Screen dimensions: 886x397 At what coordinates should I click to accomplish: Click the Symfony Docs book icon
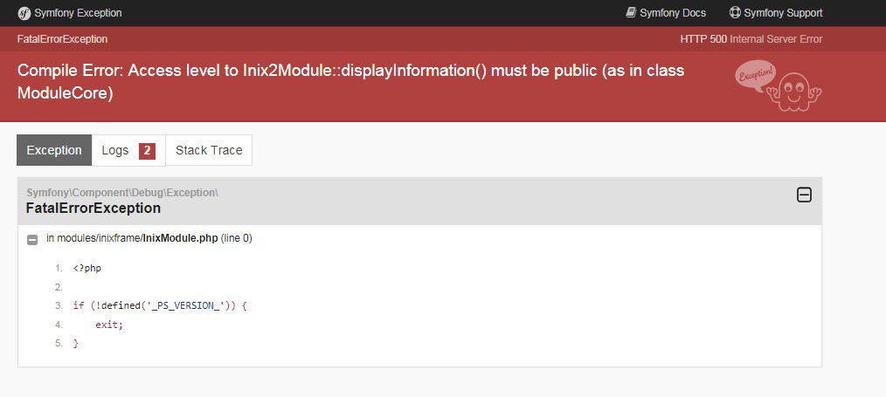pyautogui.click(x=632, y=13)
